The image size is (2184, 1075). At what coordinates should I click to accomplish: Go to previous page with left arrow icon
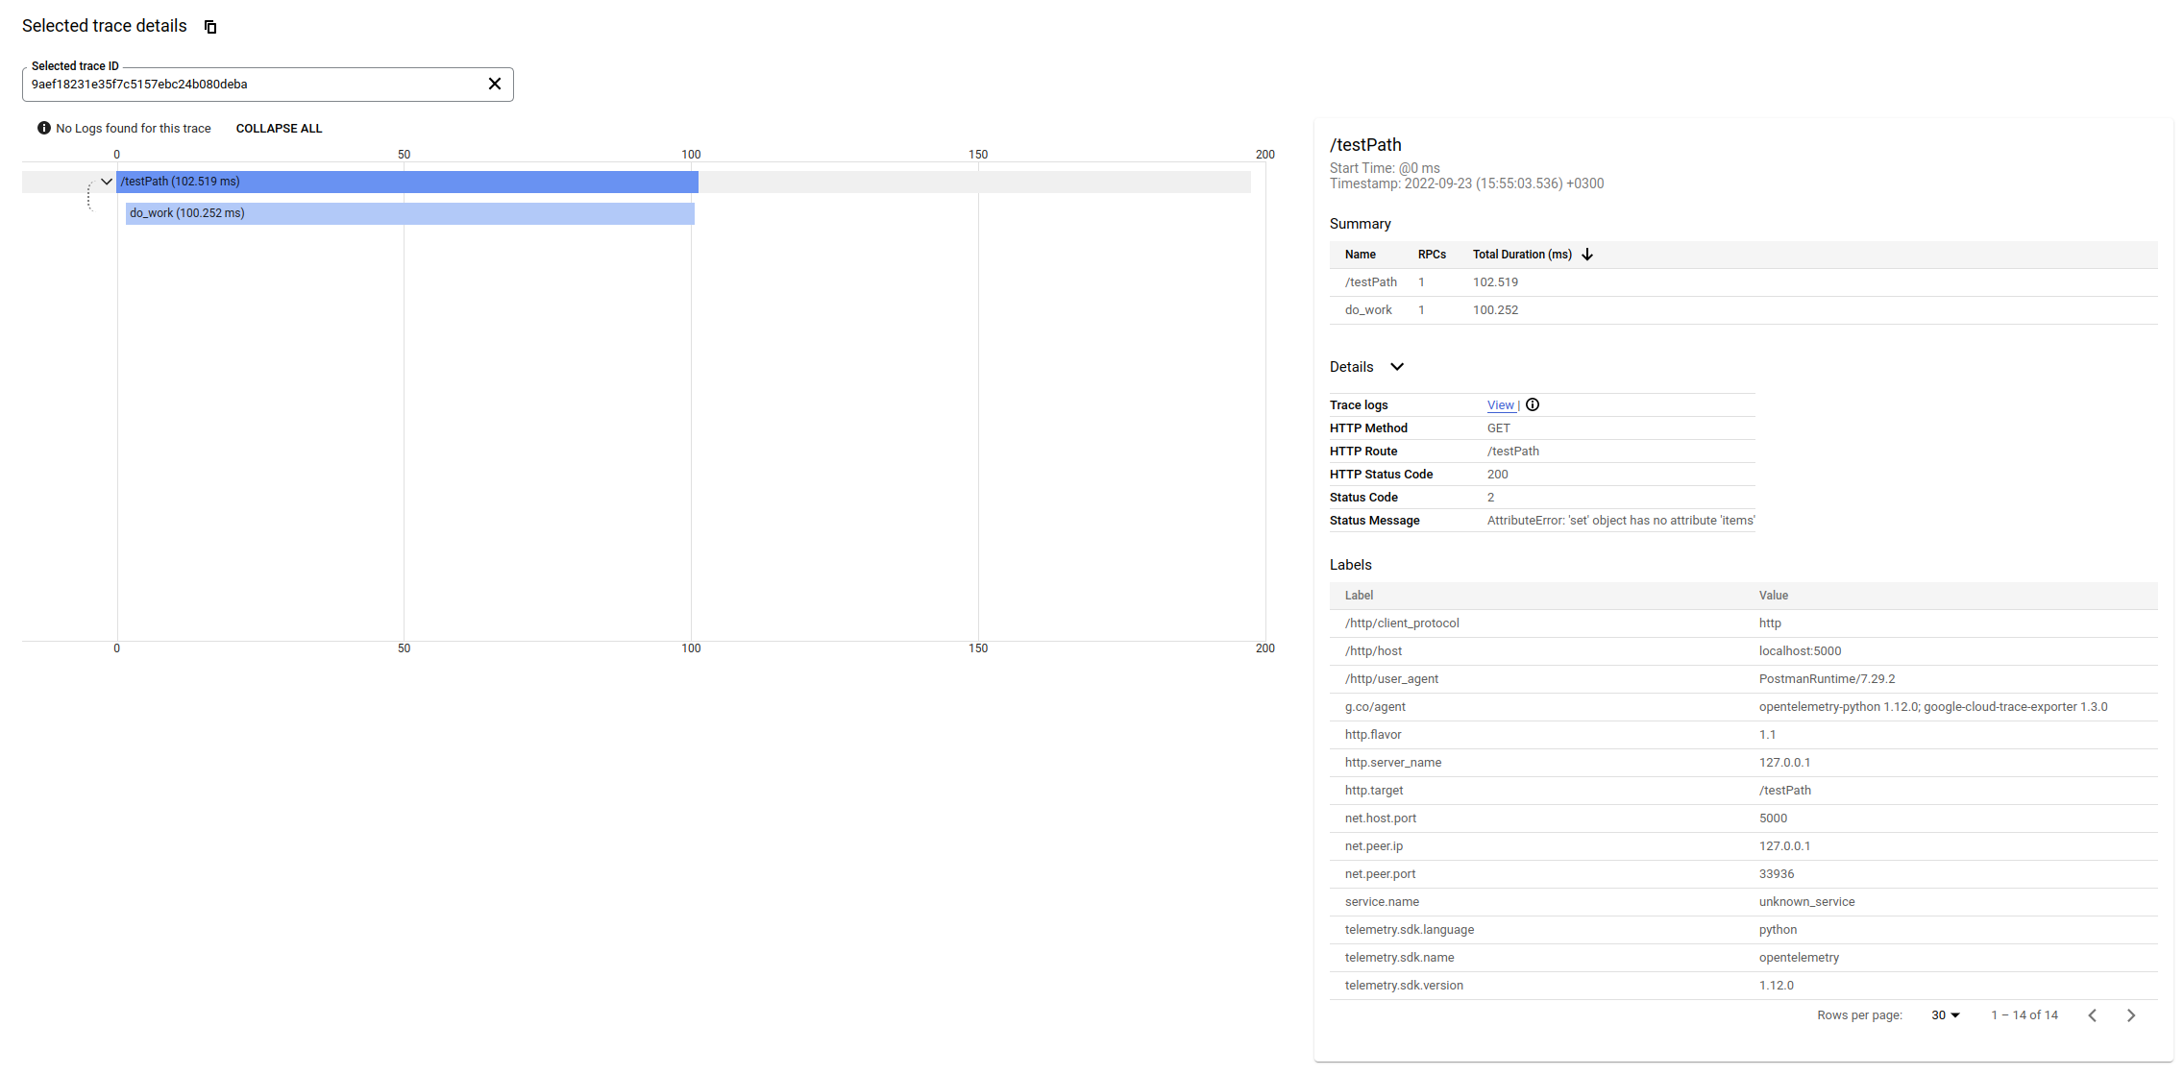coord(2093,1014)
